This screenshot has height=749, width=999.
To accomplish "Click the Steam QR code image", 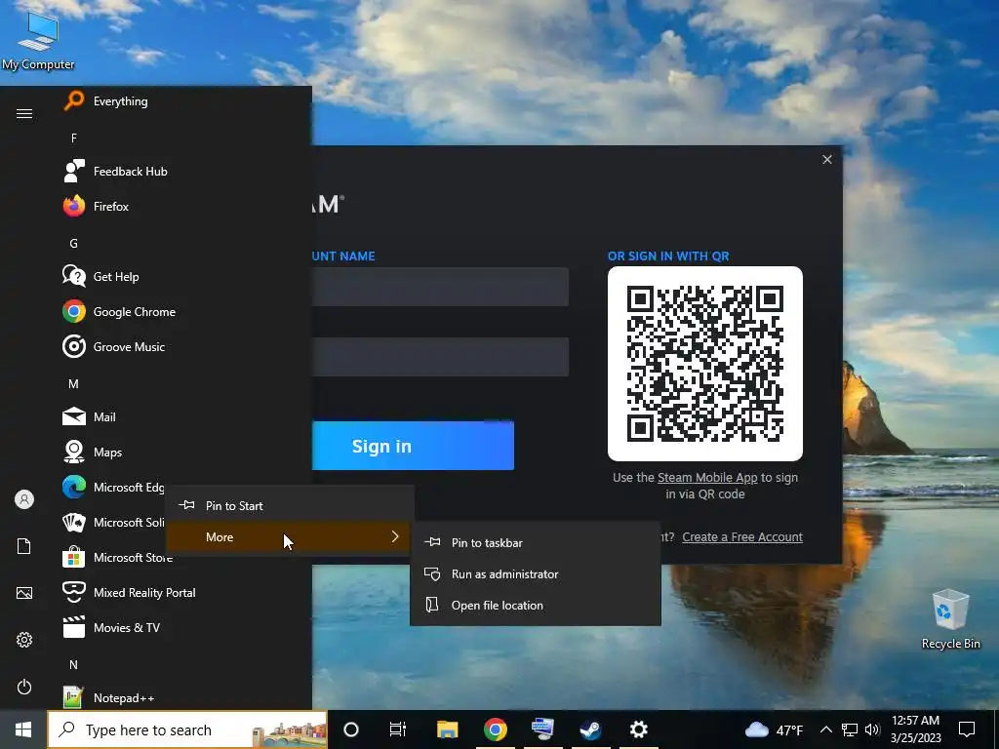I will (705, 364).
